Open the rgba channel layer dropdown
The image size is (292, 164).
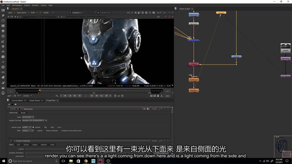11,13
